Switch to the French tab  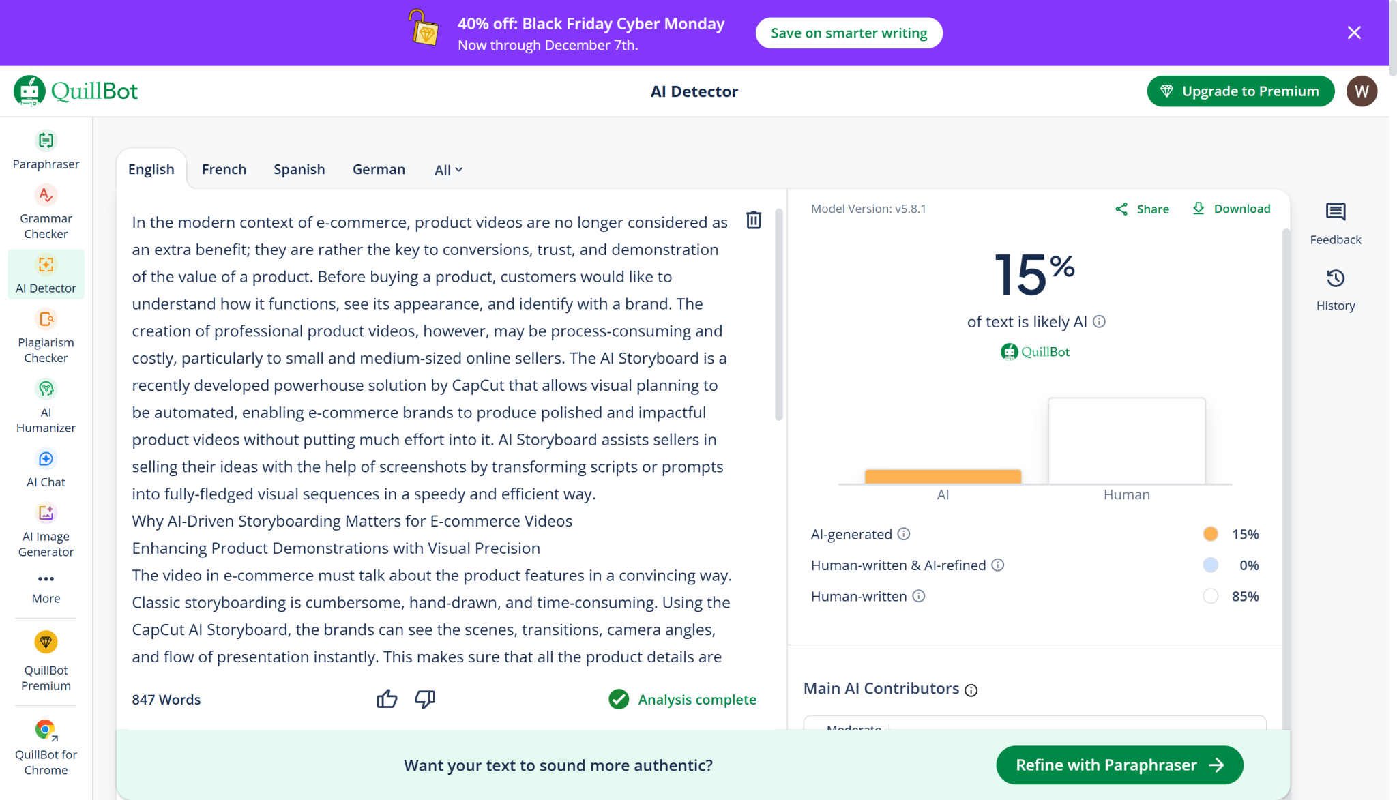[224, 169]
